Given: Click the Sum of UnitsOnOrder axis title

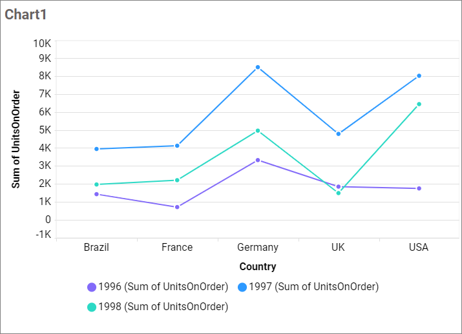Looking at the screenshot, I should pyautogui.click(x=16, y=139).
